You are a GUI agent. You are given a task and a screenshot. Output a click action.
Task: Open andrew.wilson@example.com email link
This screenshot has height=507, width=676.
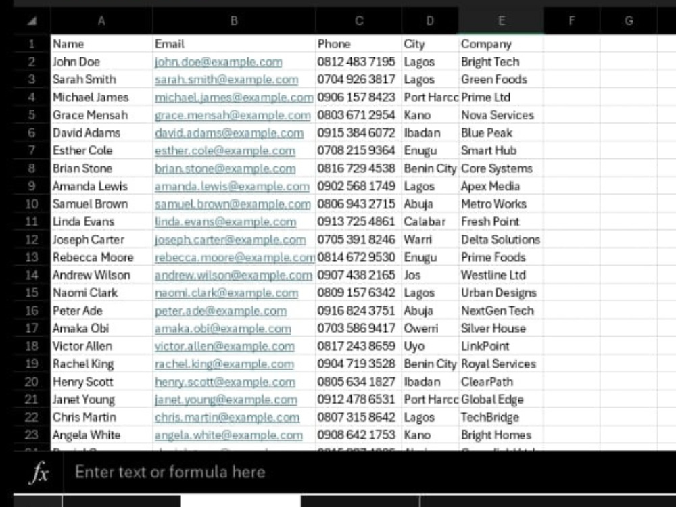(234, 275)
